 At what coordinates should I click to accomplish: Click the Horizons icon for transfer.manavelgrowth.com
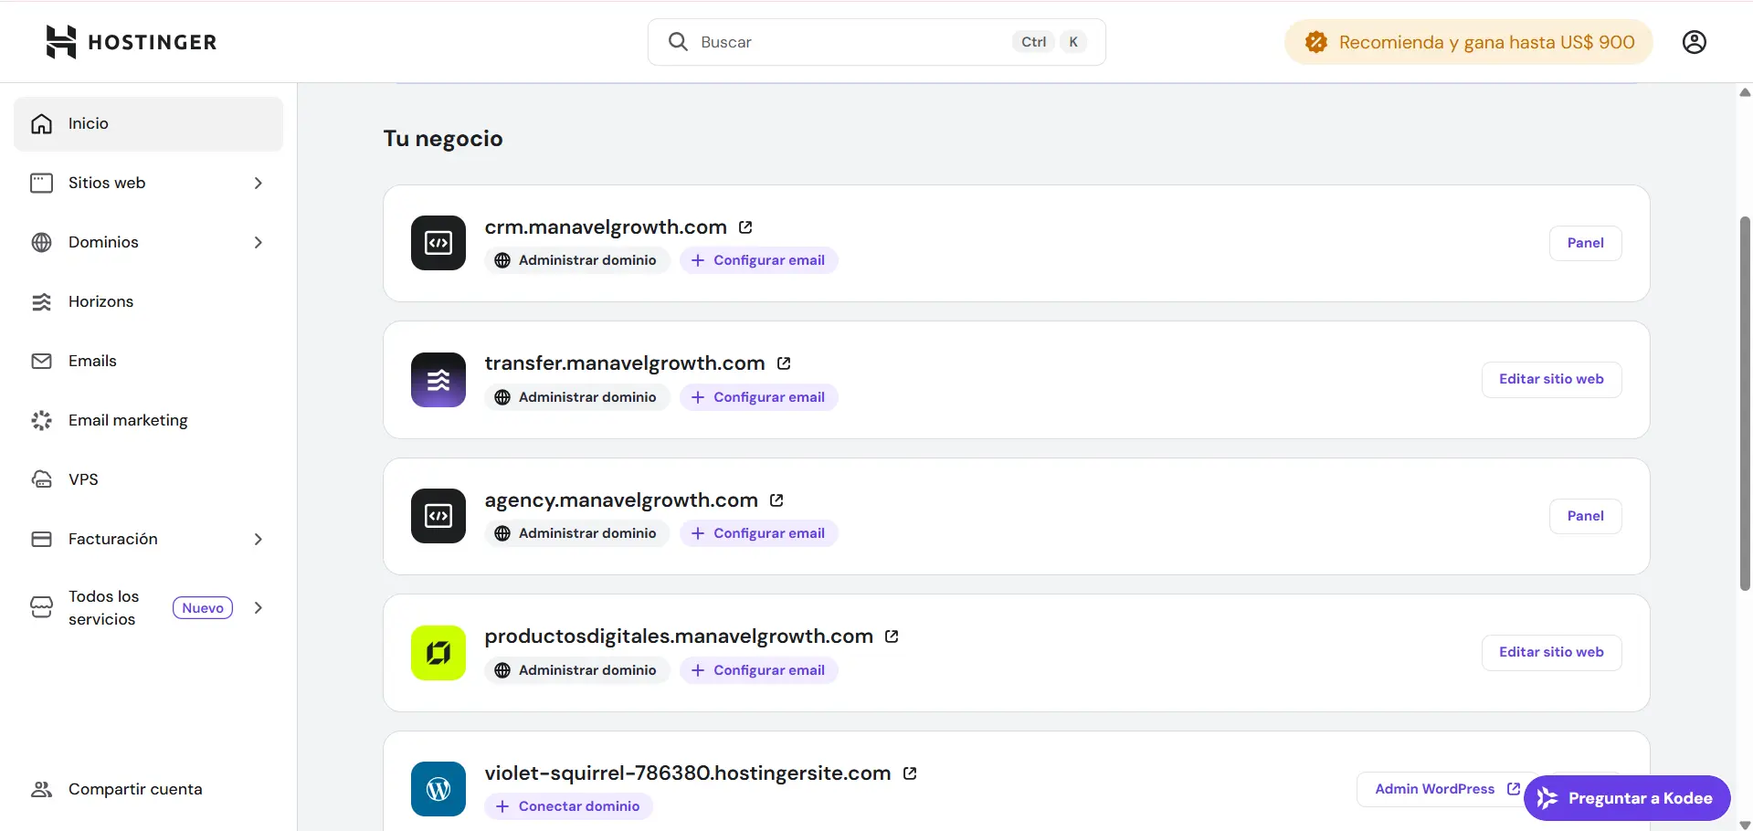pos(438,380)
